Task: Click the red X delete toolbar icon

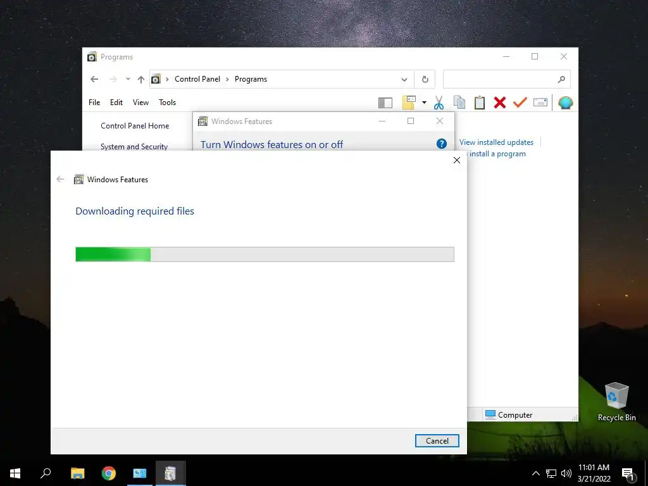Action: [x=500, y=103]
